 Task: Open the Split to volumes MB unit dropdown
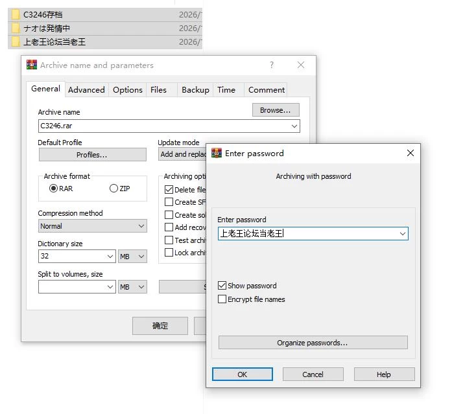(x=132, y=287)
